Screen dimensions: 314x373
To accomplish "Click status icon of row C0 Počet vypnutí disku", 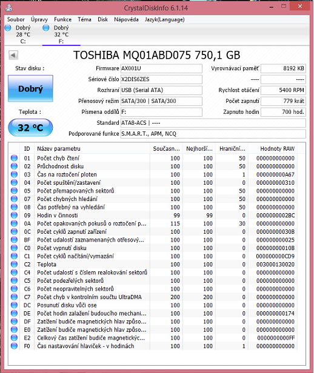I will (15, 248).
